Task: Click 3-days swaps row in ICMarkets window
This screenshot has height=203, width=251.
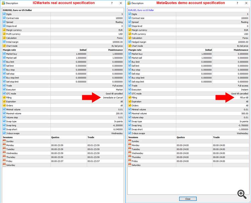Action: click(63, 133)
